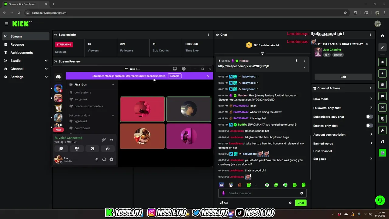
Task: Disable Discord Streamer Mode
Action: tap(175, 76)
